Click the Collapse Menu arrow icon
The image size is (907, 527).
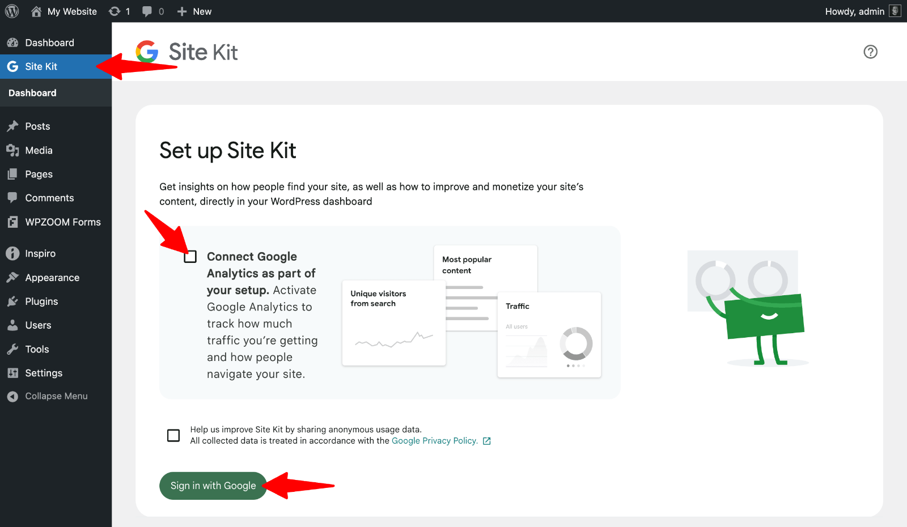point(12,397)
